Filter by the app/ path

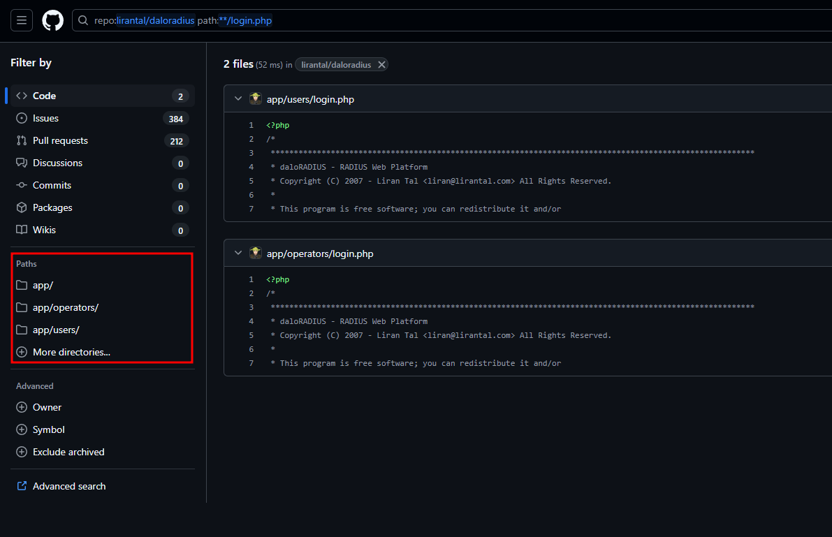click(103, 286)
